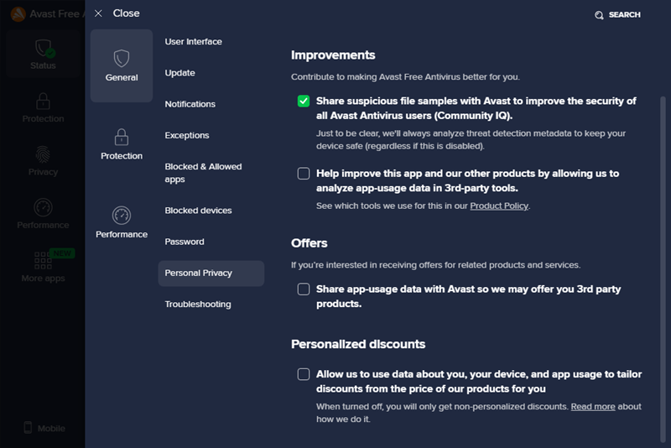Open the Exceptions settings section
The height and width of the screenshot is (448, 671).
[187, 135]
